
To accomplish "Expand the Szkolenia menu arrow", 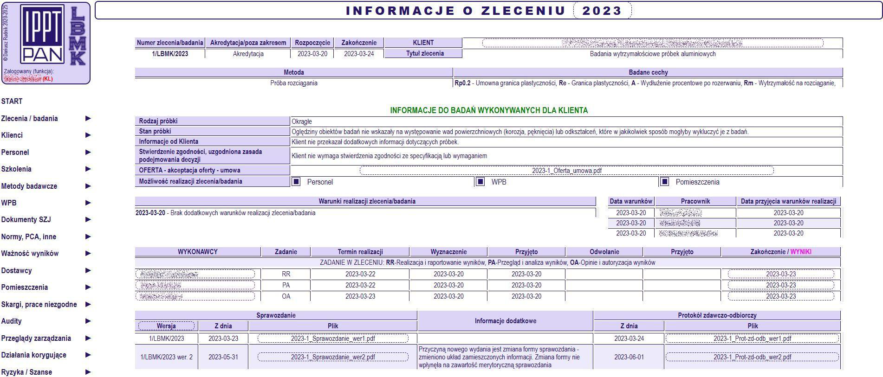I will point(88,169).
